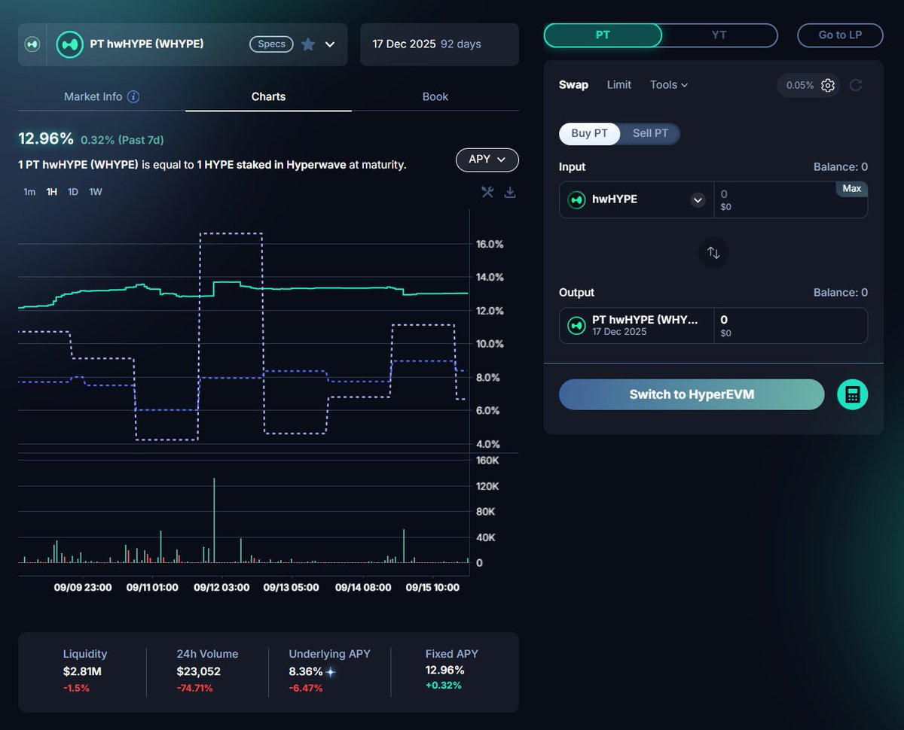Favorite the market with the star icon

click(x=308, y=44)
